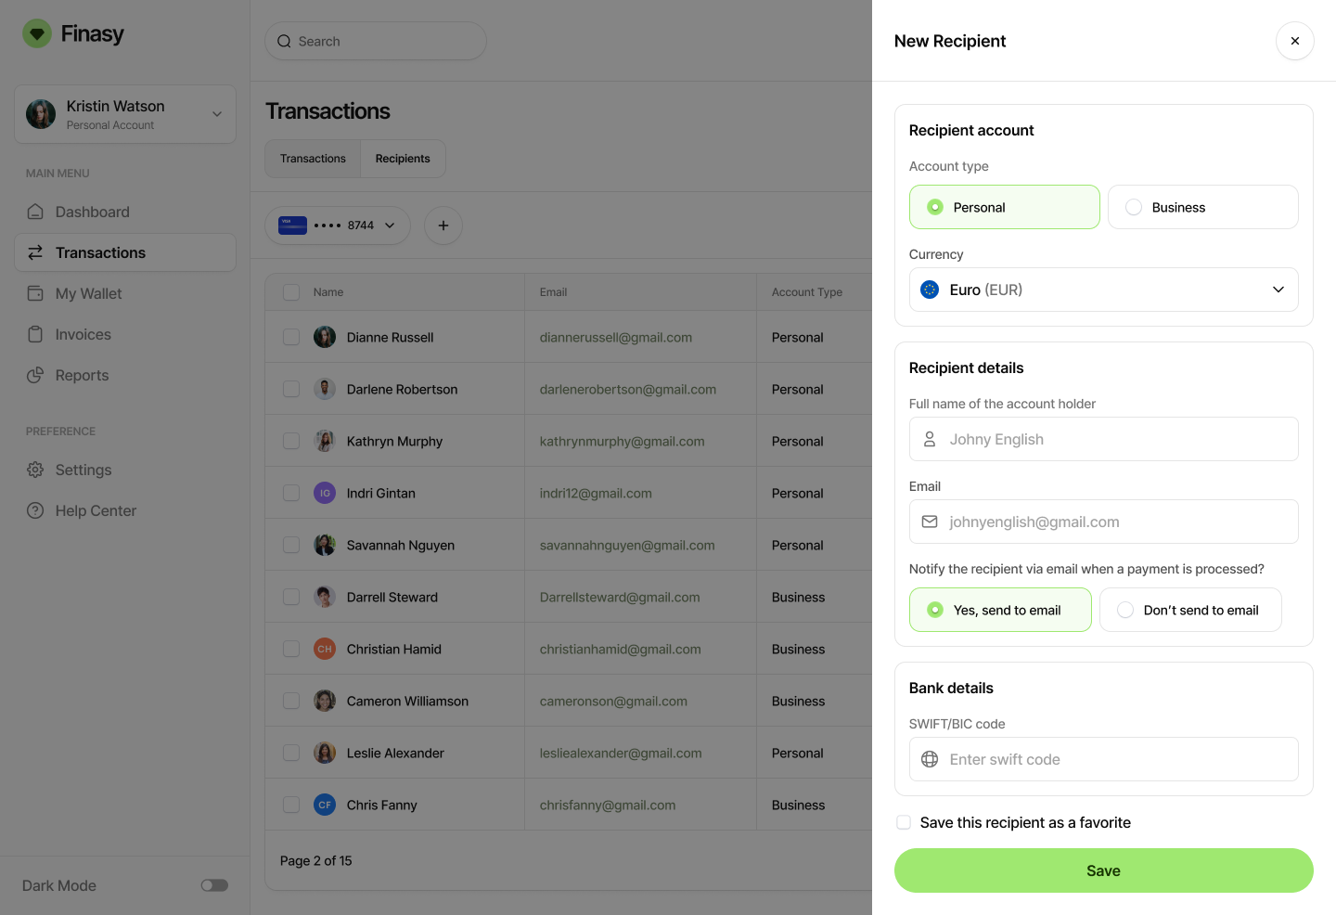
Task: Click the Search field
Action: 376,41
